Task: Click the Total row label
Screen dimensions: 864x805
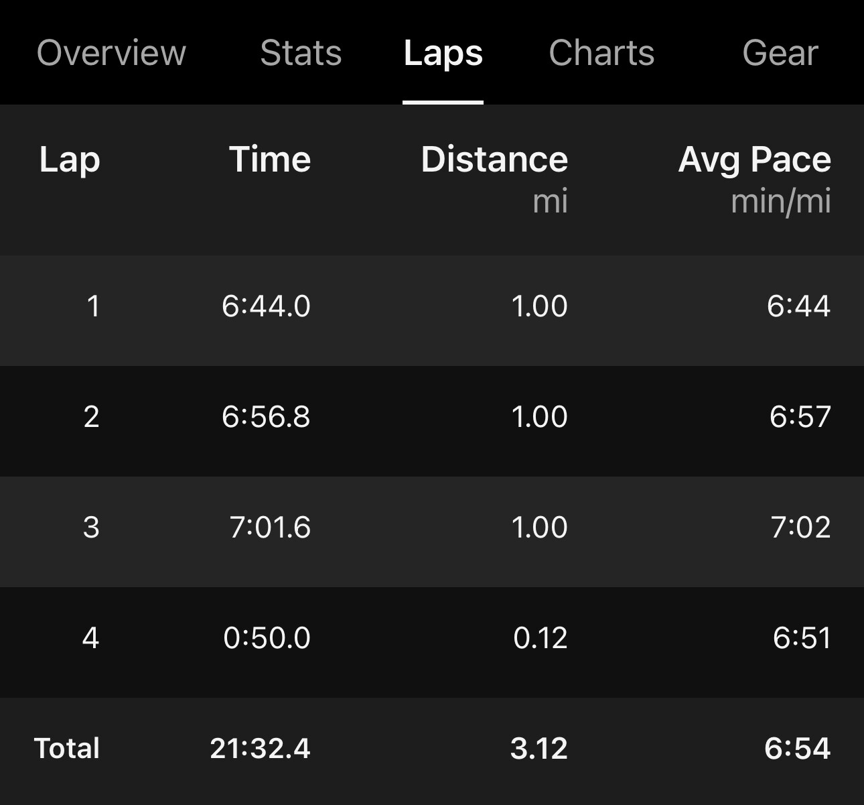Action: (x=67, y=748)
